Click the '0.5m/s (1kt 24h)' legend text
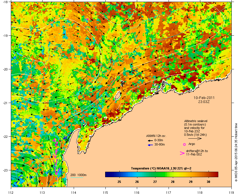240x194 pixels. click(x=195, y=135)
